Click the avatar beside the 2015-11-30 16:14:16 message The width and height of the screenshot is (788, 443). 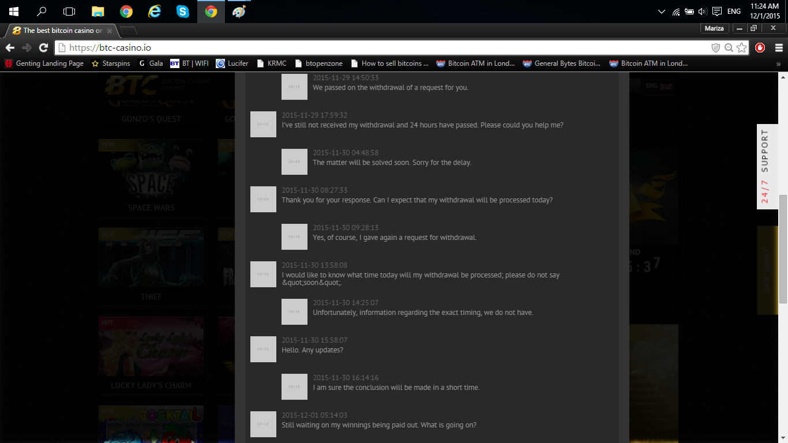(294, 386)
